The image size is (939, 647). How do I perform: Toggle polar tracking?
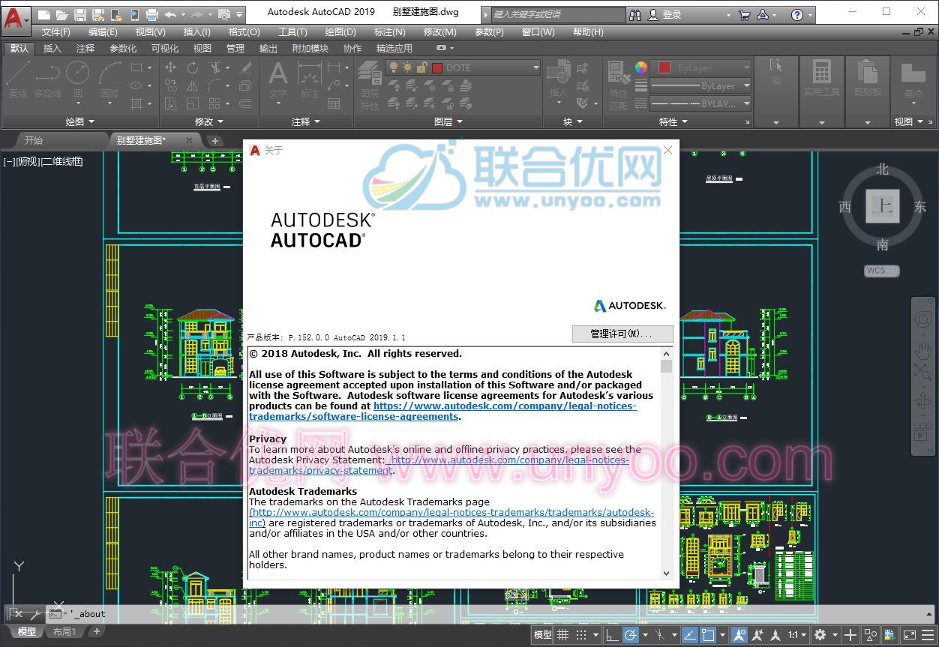tap(631, 635)
